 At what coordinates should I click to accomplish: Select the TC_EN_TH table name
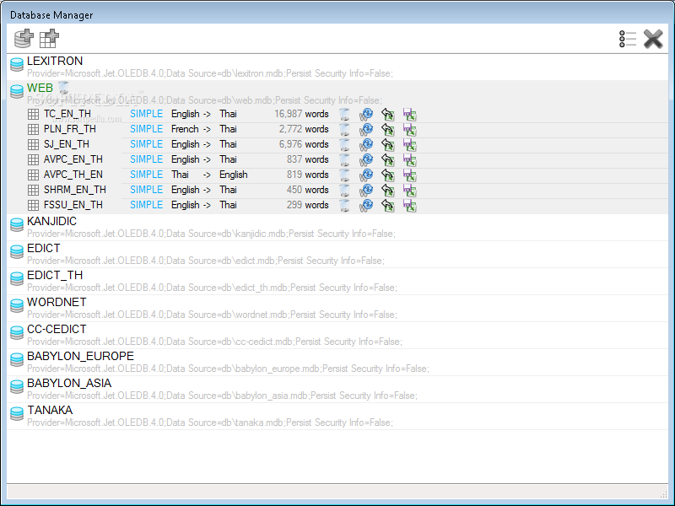(67, 114)
